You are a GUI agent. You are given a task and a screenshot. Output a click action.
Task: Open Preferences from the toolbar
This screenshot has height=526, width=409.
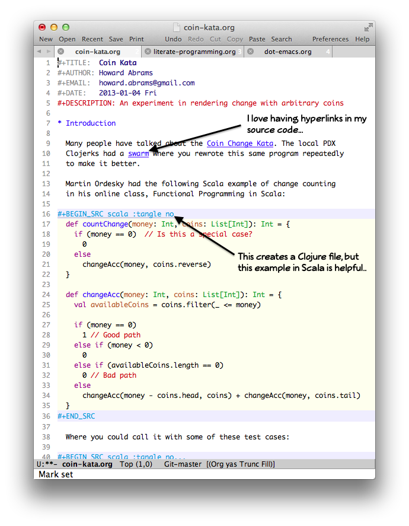tap(331, 39)
